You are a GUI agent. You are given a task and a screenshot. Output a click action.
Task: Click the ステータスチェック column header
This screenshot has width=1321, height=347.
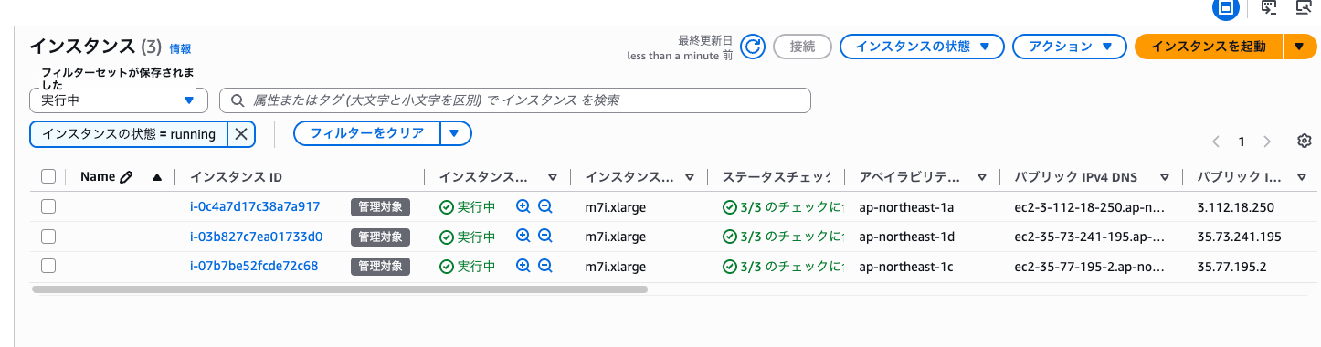pyautogui.click(x=777, y=177)
